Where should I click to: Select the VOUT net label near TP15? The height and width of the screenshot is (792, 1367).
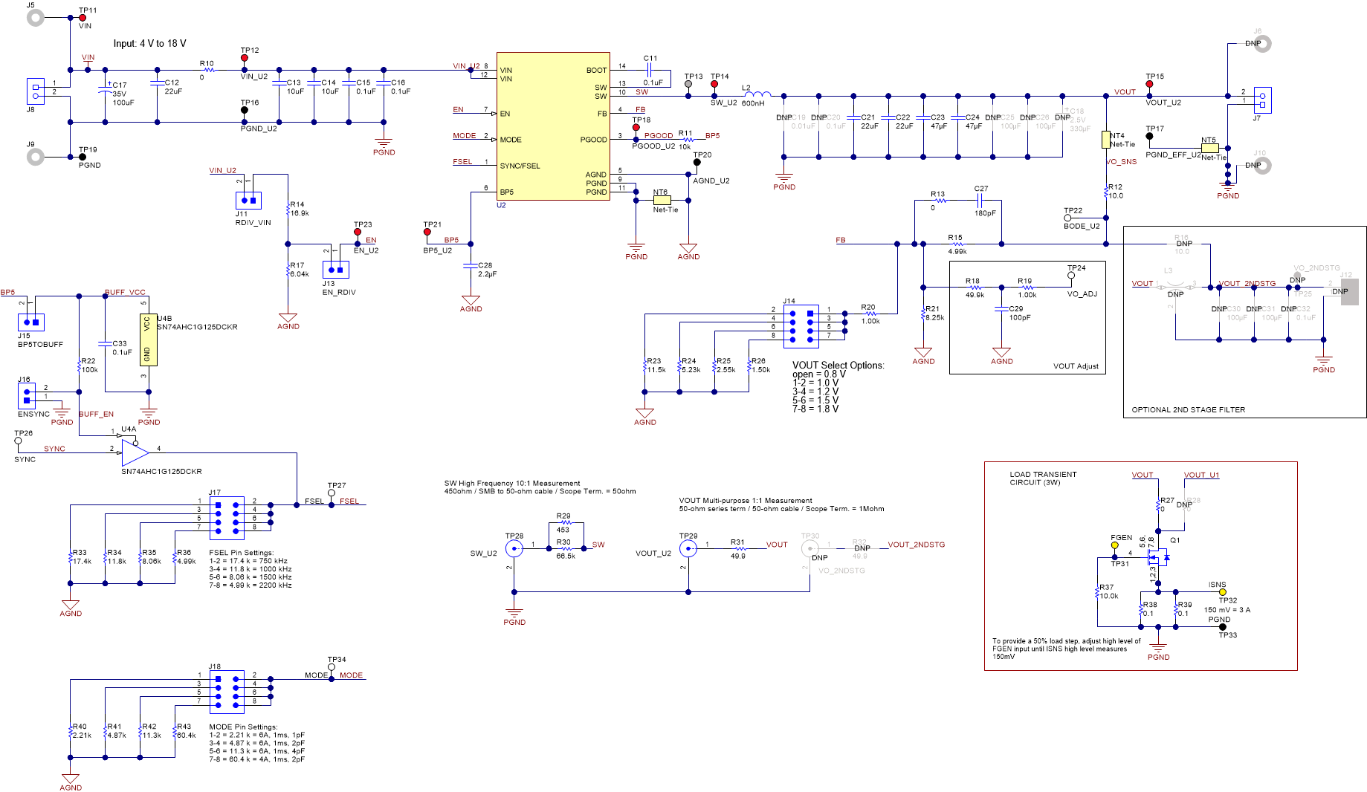tap(1124, 91)
